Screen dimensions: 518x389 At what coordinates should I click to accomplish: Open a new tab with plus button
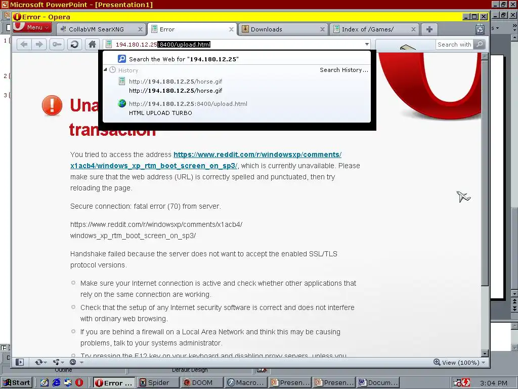click(x=429, y=29)
